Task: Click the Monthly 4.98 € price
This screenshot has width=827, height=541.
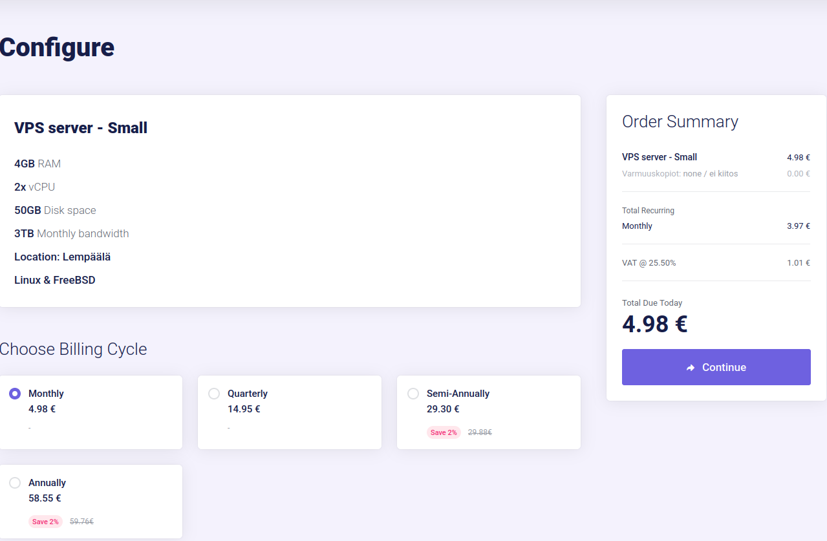Action: pyautogui.click(x=42, y=409)
